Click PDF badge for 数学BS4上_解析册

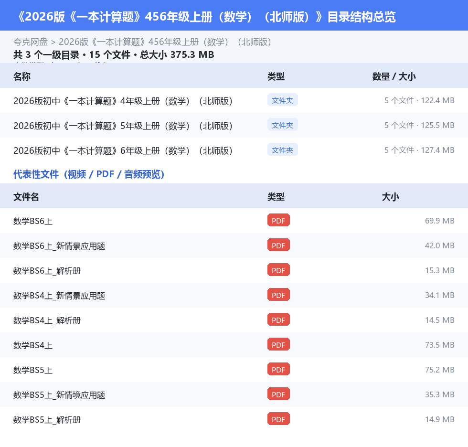click(x=278, y=319)
